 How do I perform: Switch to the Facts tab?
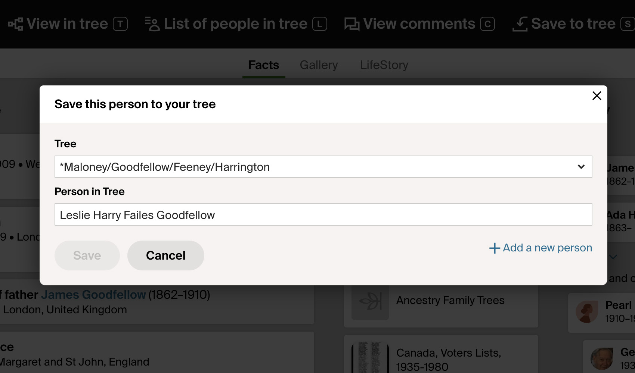(x=264, y=65)
